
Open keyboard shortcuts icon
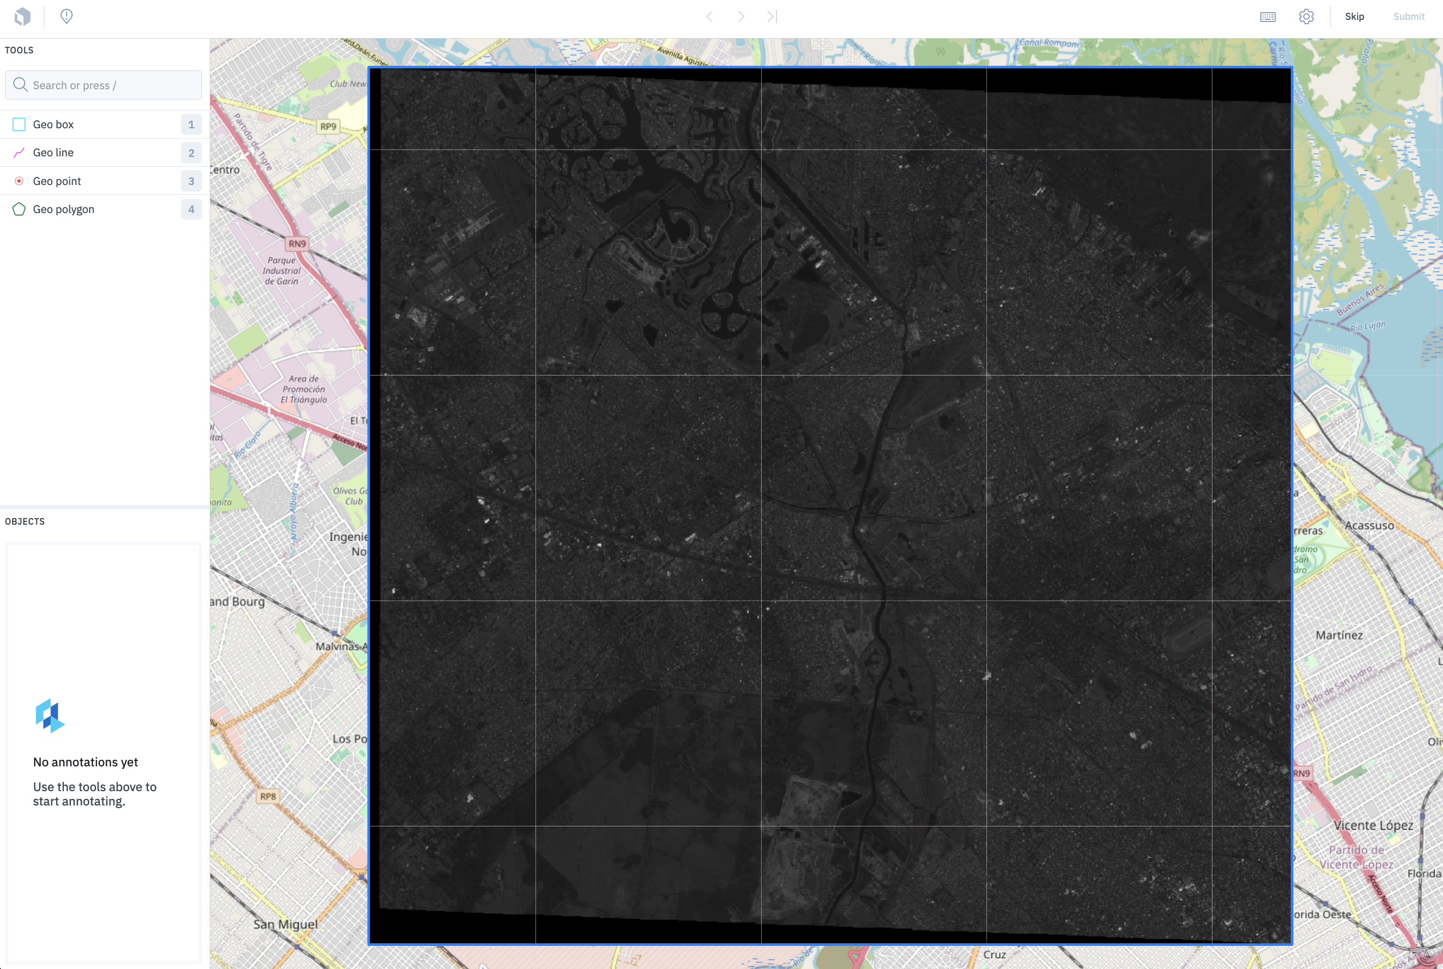click(1267, 17)
